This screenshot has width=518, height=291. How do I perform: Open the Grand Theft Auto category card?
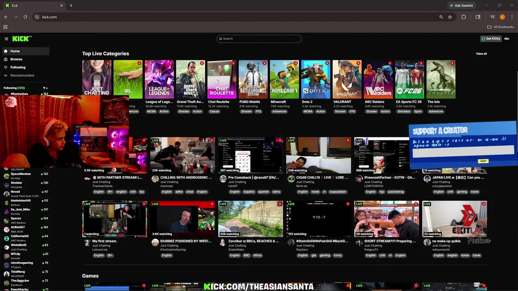[191, 79]
